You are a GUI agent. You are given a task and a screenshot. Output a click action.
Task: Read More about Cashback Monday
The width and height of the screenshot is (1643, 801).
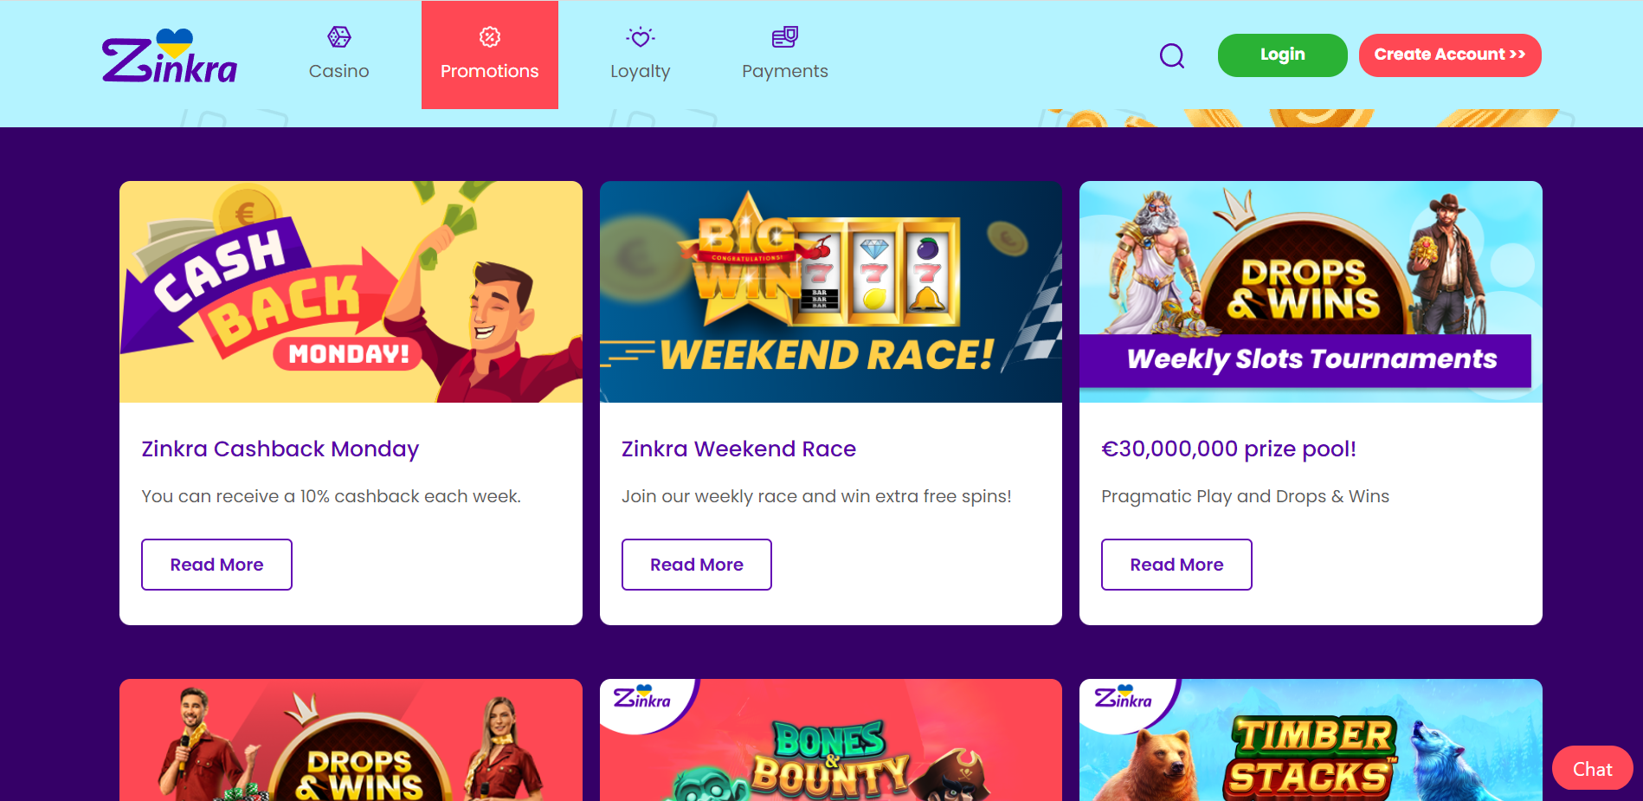(216, 565)
